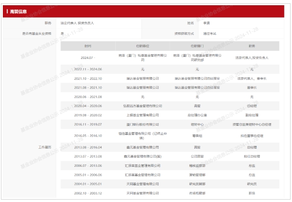
Task: Click 总监 position in the 2005.01 row
Action: point(252,175)
